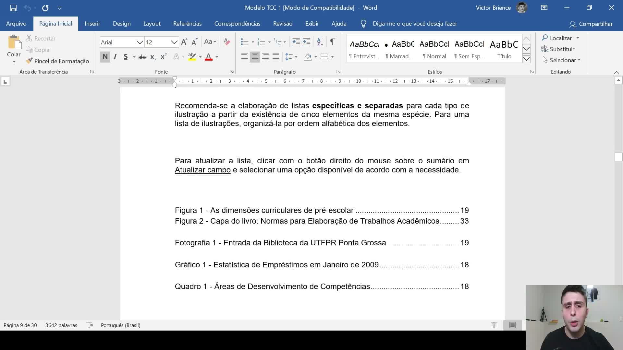The image size is (623, 350).
Task: Toggle subscript formatting
Action: 153,57
